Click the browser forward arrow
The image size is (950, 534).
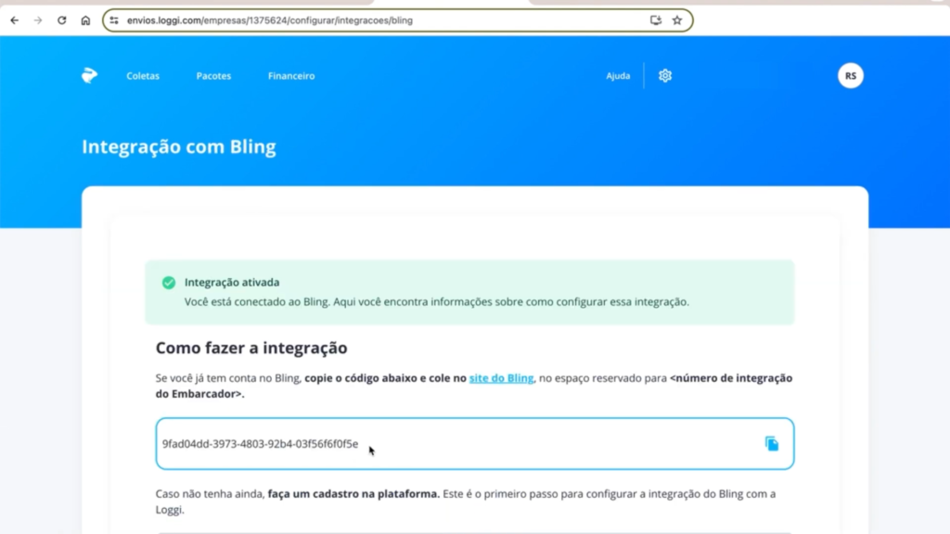point(38,20)
